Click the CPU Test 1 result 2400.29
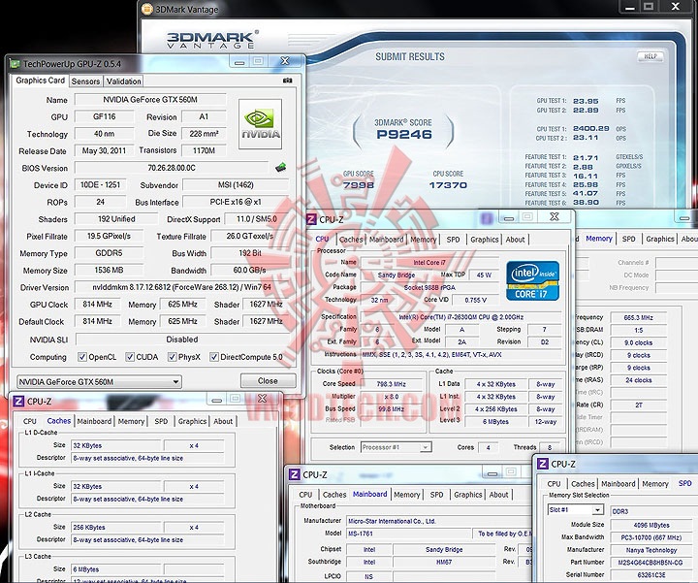 click(590, 129)
